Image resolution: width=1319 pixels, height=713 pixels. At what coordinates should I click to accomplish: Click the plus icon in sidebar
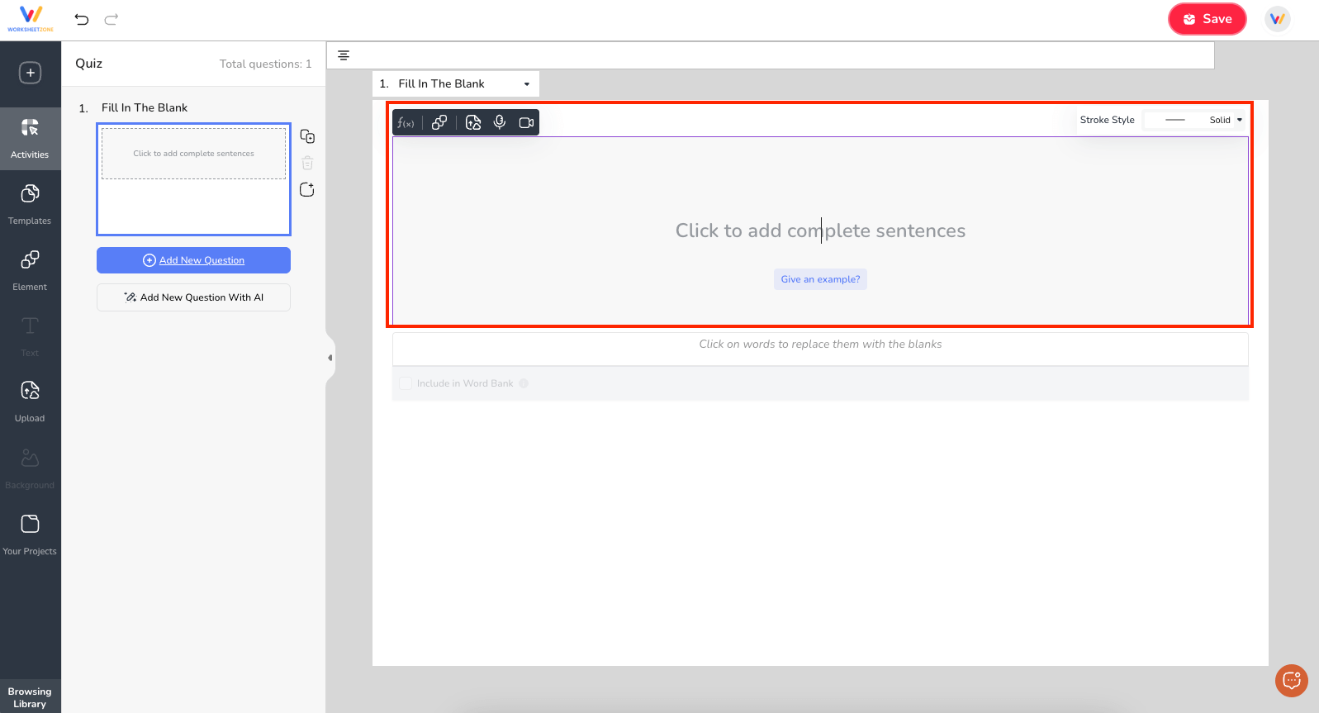[x=31, y=73]
